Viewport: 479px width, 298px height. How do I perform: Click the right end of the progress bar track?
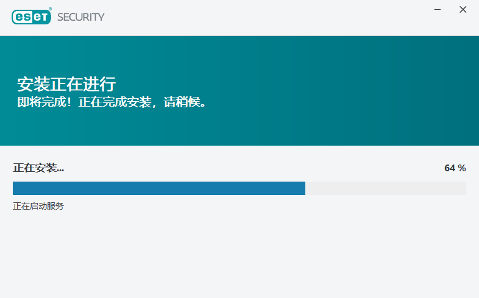pyautogui.click(x=464, y=188)
